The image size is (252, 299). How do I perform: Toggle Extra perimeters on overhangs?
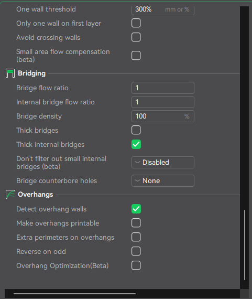(x=136, y=237)
